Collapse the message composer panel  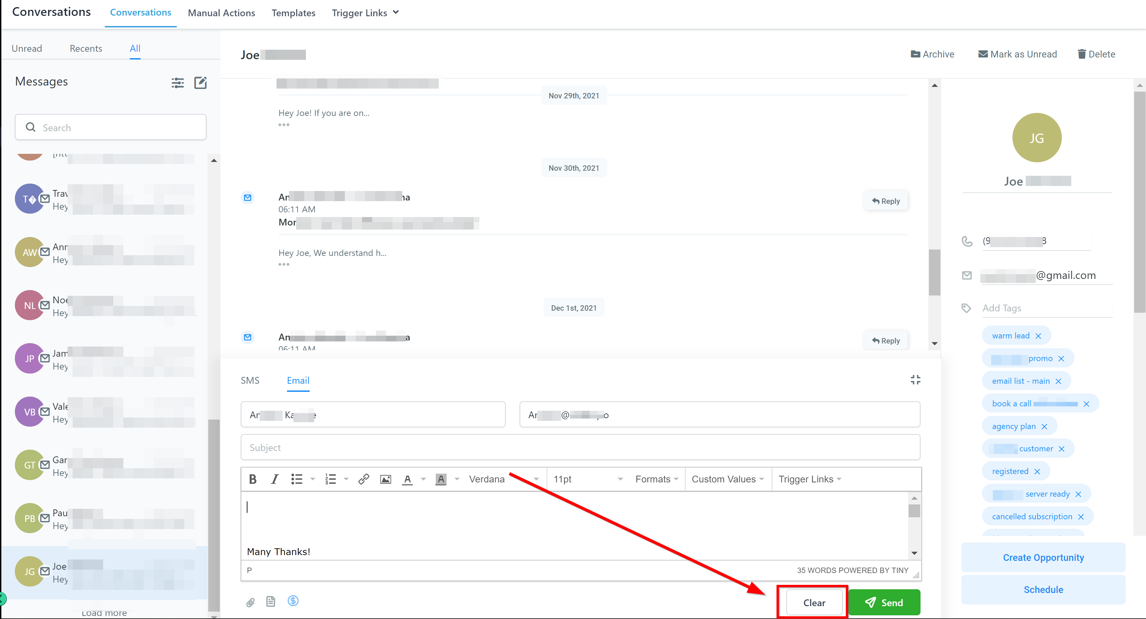pos(915,380)
